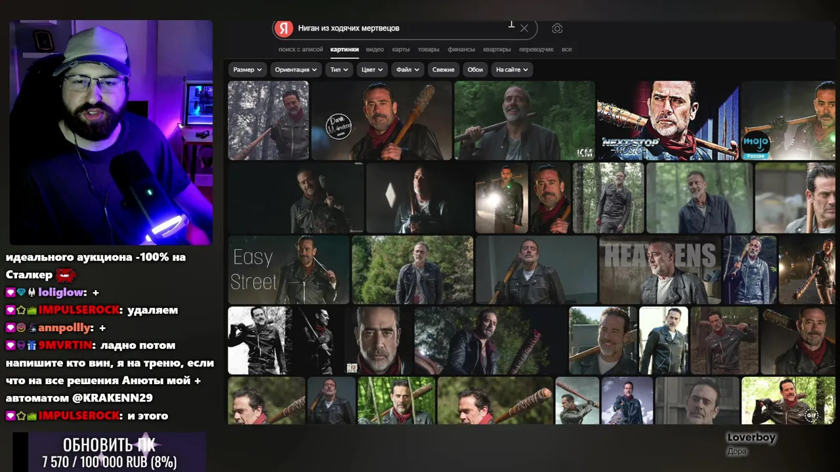Open search by image camera icon
840x472 pixels.
557,28
